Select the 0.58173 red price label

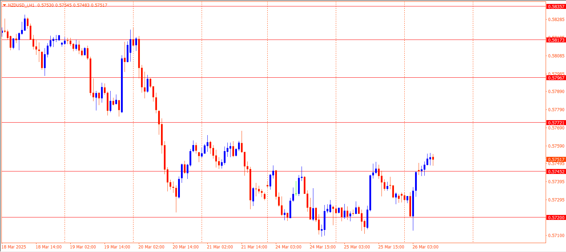(556, 40)
